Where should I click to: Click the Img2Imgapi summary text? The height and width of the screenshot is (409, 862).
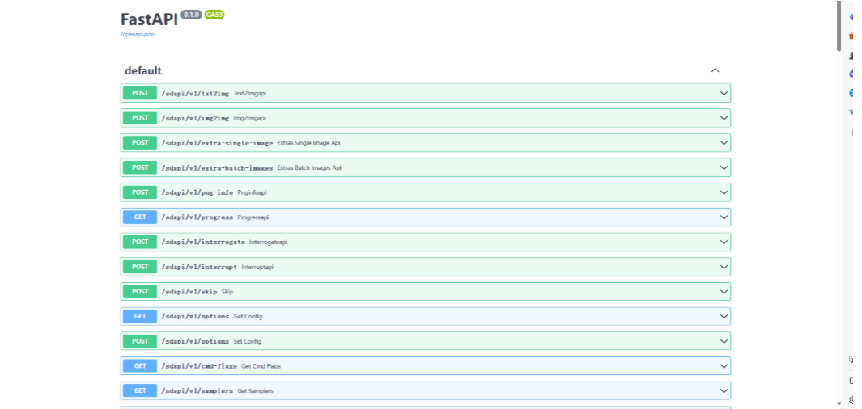[x=250, y=118]
